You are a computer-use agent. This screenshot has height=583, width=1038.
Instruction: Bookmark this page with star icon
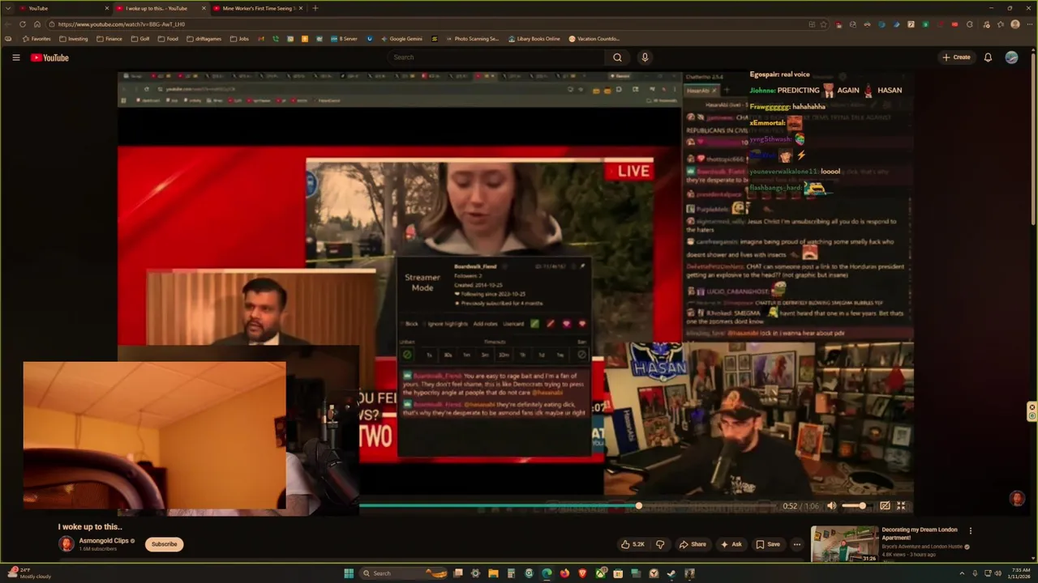(x=823, y=24)
